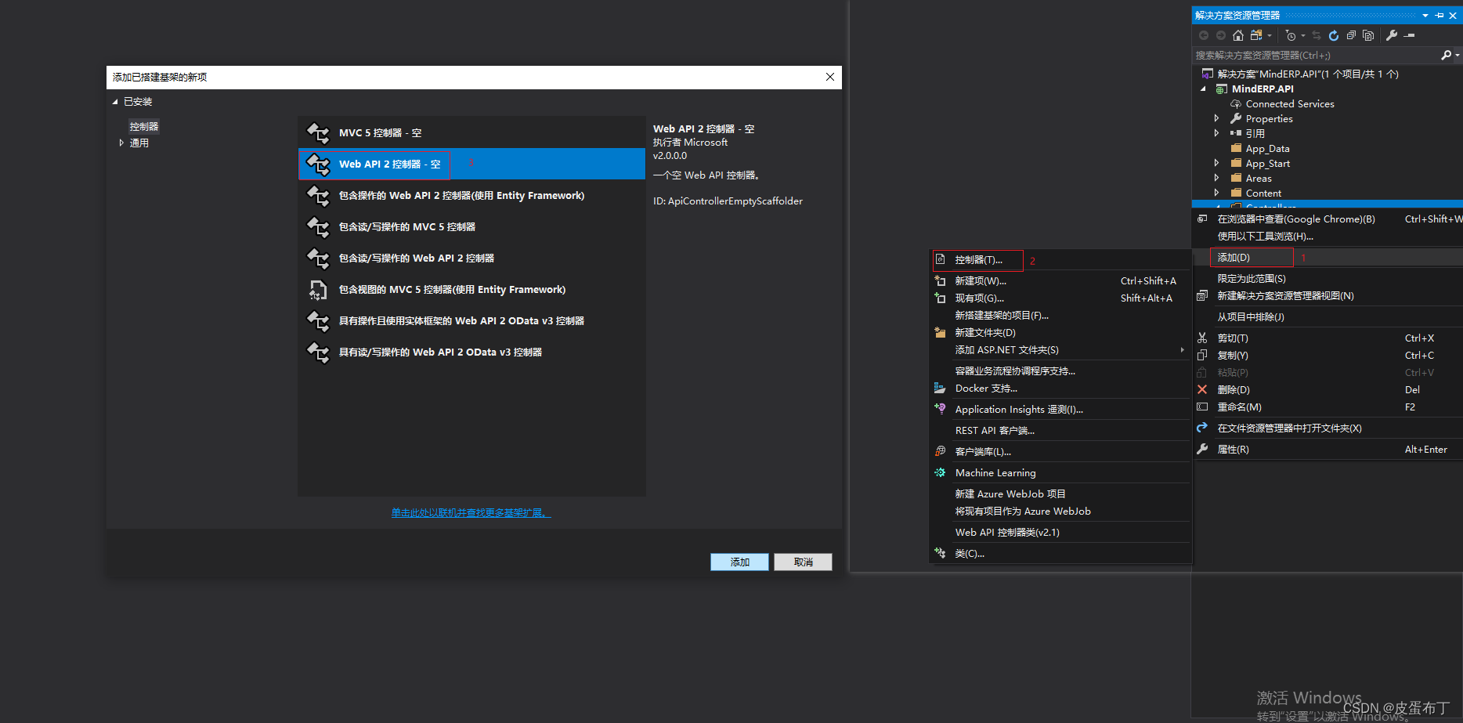Image resolution: width=1463 pixels, height=723 pixels.
Task: Expand the Content folder
Action: (x=1216, y=193)
